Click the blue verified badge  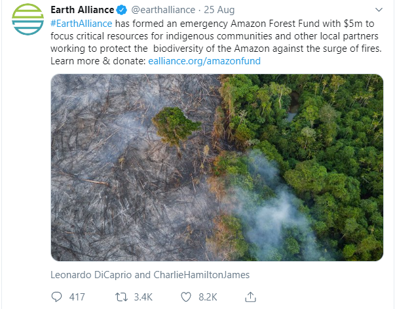(x=122, y=11)
